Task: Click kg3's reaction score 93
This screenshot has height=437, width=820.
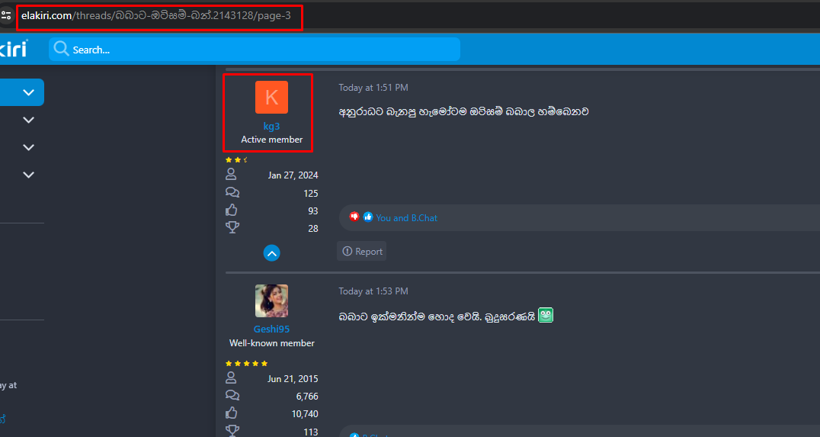Action: pos(312,211)
